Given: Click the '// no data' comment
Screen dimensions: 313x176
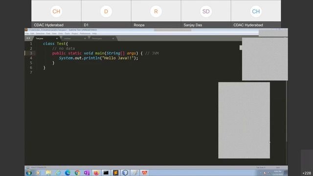Looking at the screenshot, I should point(64,48).
